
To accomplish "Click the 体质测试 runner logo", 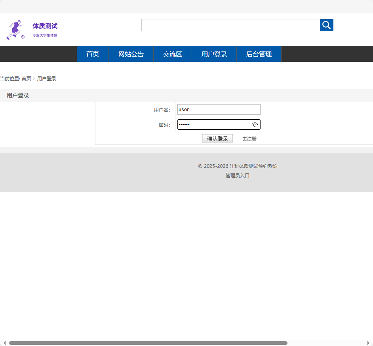I will 15,29.
